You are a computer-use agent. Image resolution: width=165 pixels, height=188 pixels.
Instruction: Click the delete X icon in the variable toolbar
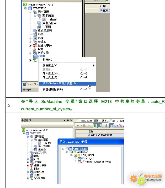coord(89,126)
